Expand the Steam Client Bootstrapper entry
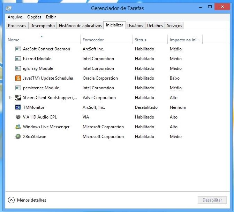The width and height of the screenshot is (234, 212). click(x=10, y=98)
